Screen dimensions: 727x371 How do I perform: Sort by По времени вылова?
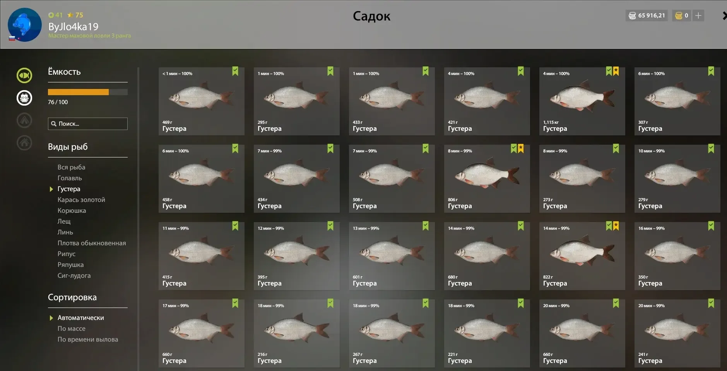click(88, 339)
